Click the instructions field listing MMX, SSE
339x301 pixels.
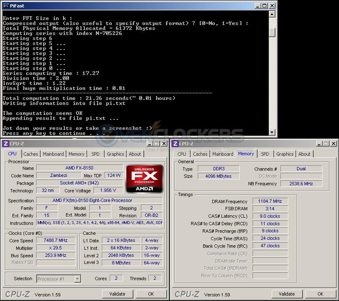[99, 223]
